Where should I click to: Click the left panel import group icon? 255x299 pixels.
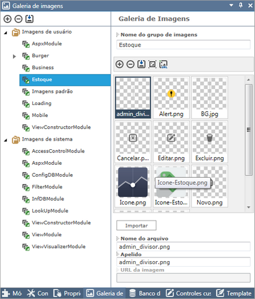click(29, 19)
